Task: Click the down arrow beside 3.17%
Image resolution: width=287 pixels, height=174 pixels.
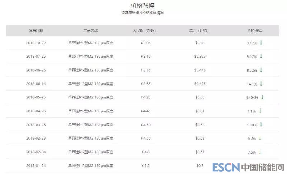Action: (x=261, y=43)
